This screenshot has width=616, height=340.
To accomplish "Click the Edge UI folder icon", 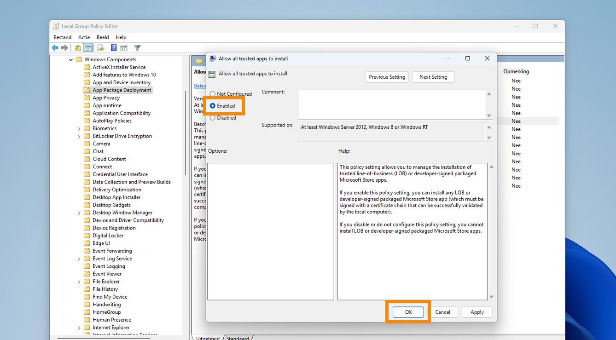I will tap(87, 243).
